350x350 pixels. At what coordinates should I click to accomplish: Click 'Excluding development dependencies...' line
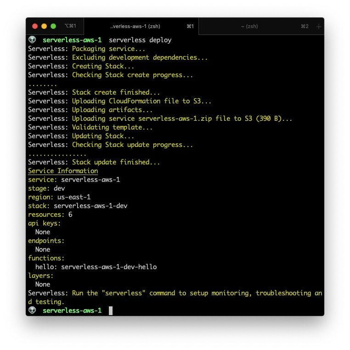tap(118, 57)
